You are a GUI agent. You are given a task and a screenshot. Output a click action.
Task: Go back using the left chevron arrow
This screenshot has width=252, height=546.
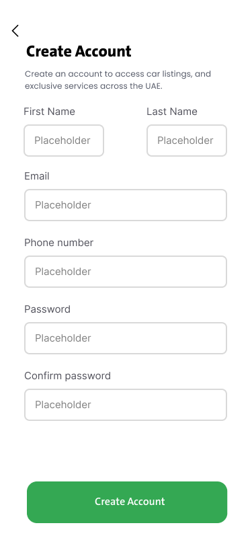[15, 31]
